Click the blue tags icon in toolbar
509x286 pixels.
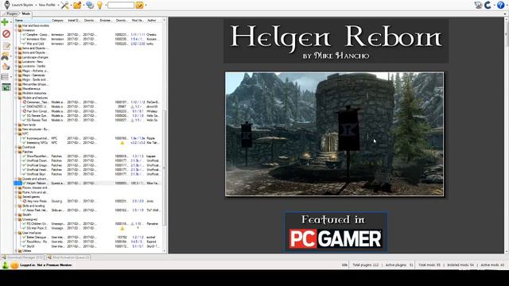90,5
